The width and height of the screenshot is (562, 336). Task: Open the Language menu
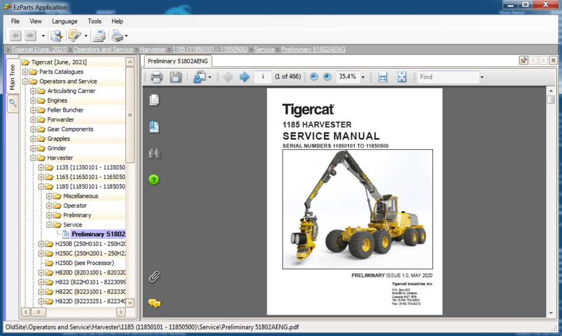pos(65,21)
